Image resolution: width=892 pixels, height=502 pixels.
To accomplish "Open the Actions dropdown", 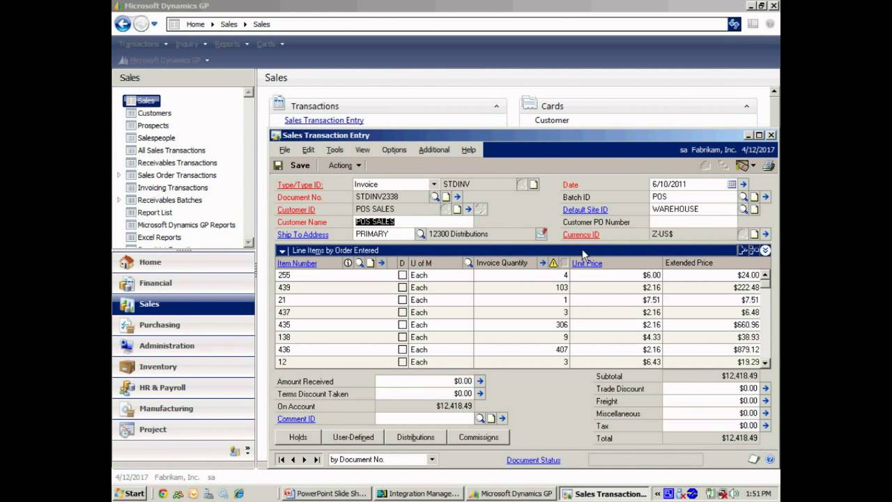I will pyautogui.click(x=345, y=165).
